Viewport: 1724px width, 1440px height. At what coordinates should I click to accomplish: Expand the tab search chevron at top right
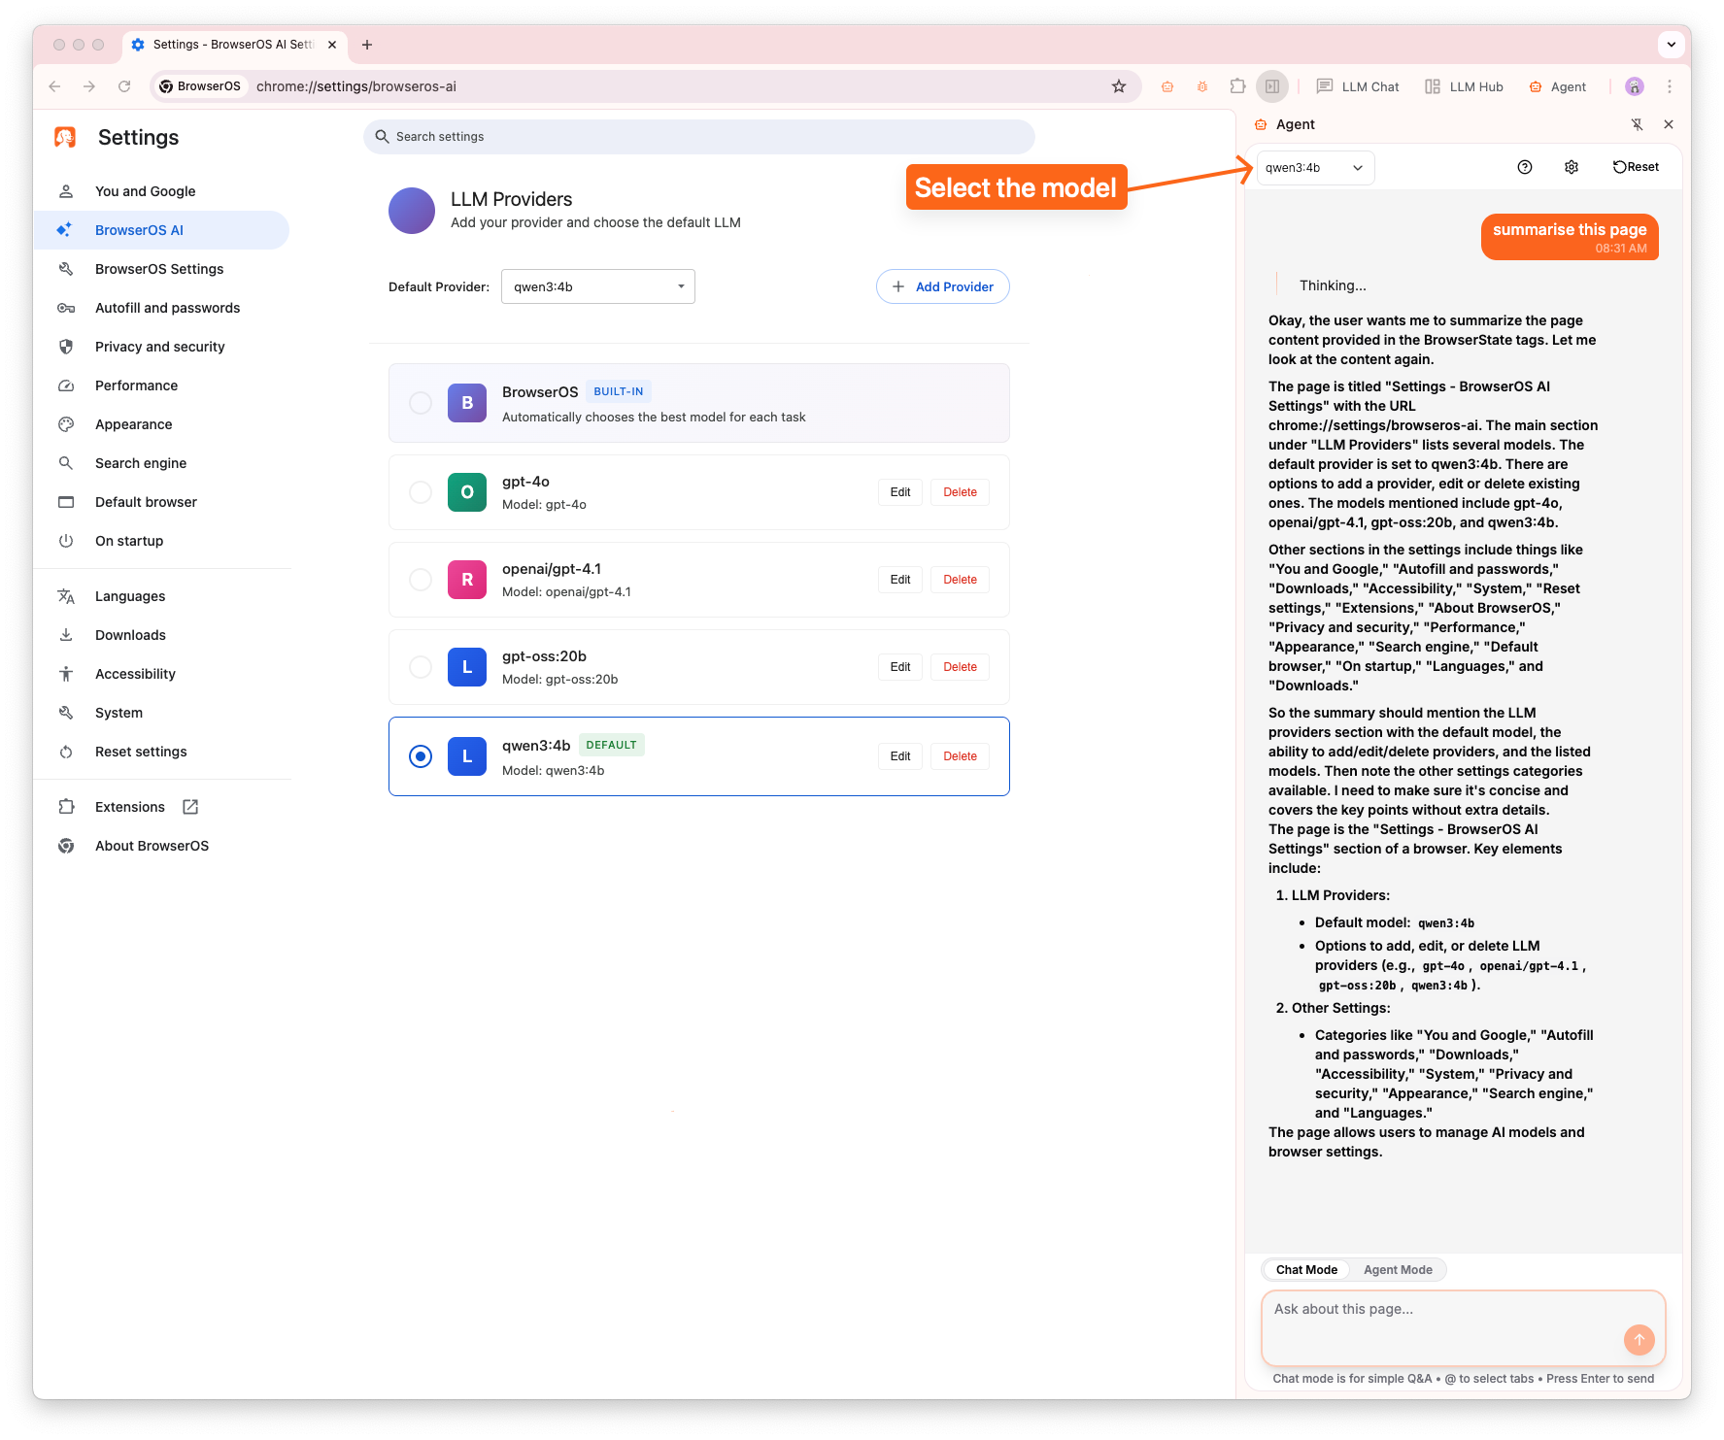click(1671, 45)
